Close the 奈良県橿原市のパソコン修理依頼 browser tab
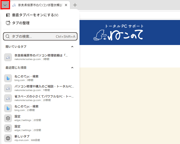 point(66,5)
